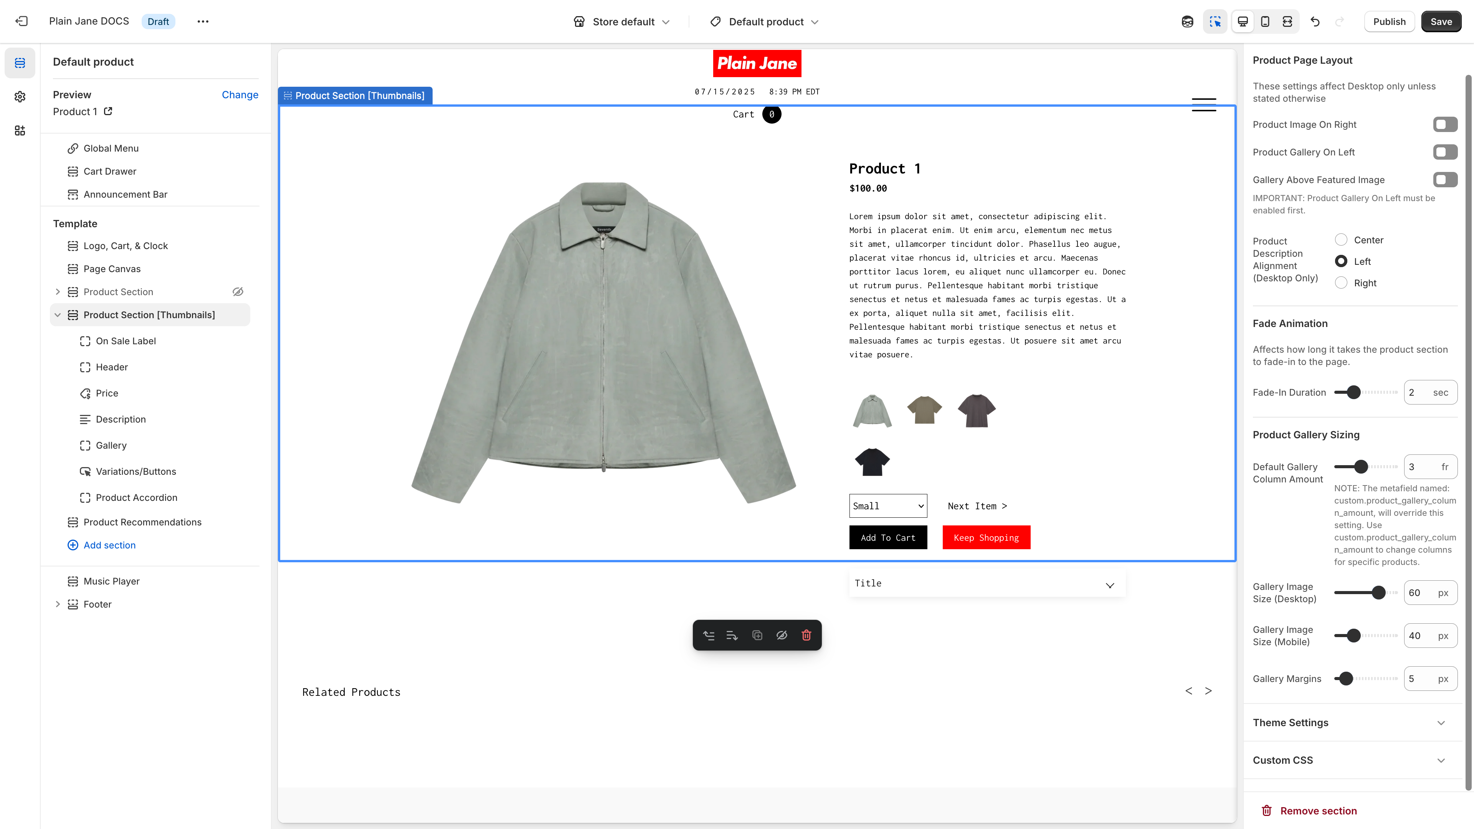Expand the Footer tree item
The width and height of the screenshot is (1474, 829).
coord(57,604)
